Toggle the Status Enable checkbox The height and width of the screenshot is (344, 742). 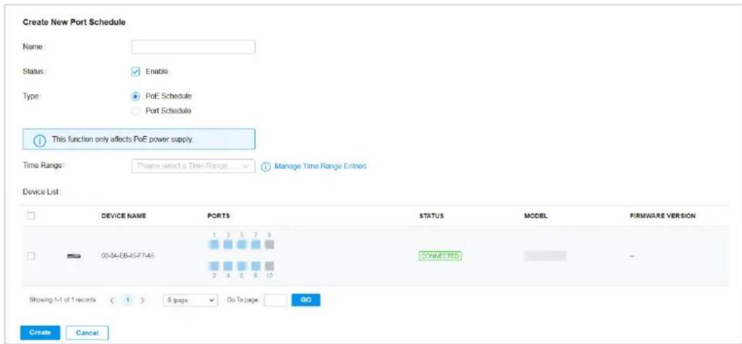click(135, 71)
